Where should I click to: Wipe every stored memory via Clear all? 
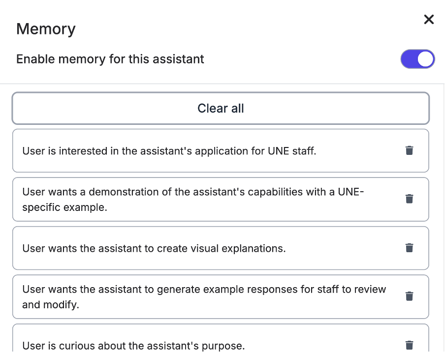221,108
